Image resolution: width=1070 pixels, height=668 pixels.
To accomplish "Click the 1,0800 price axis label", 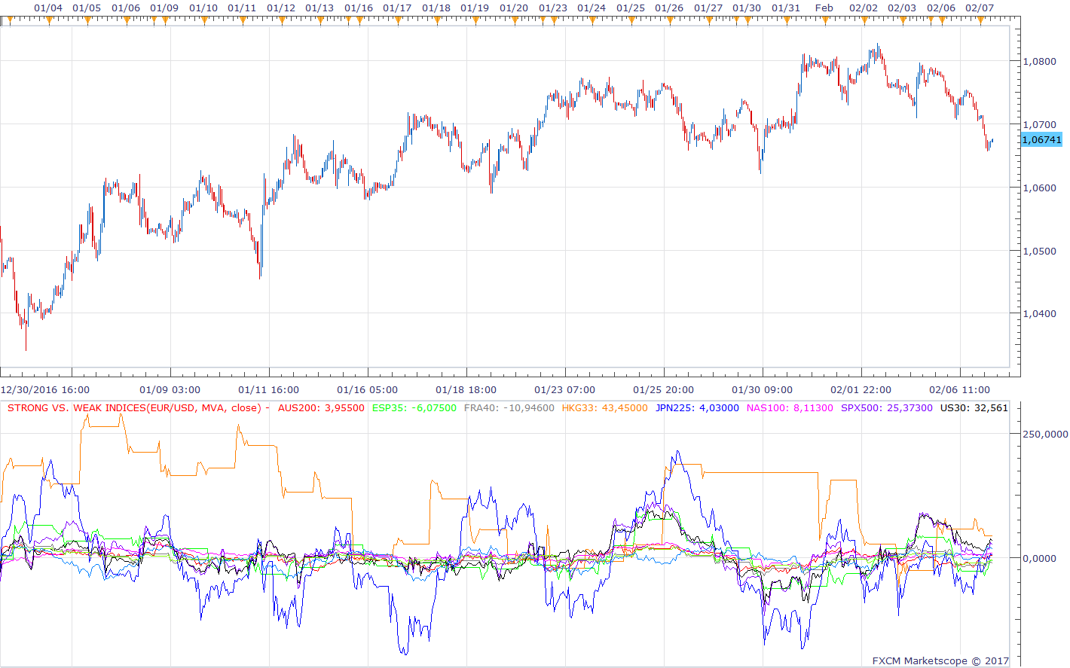I will pos(1039,61).
